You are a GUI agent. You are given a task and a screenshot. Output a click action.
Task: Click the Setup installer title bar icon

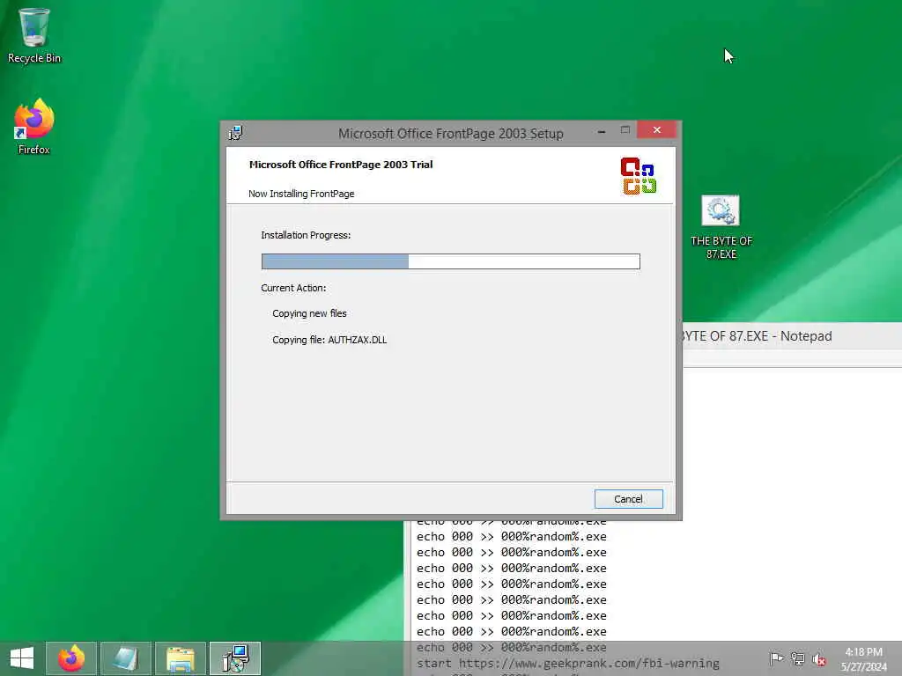[x=235, y=133]
